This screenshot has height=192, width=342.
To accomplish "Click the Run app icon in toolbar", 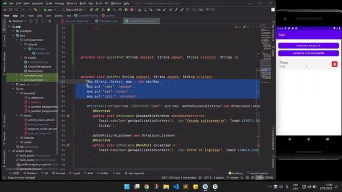I will coord(91,10).
